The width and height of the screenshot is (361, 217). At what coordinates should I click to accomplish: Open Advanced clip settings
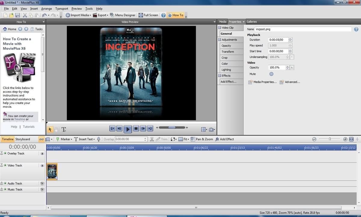click(x=290, y=82)
